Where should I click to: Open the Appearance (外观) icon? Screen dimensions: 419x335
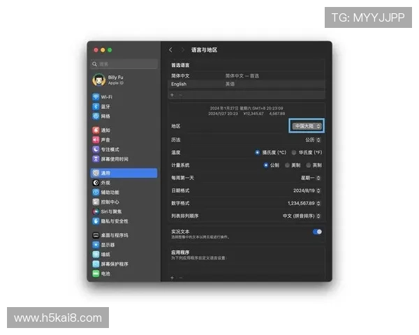(x=96, y=183)
